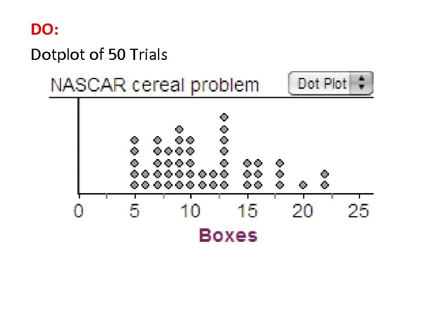The width and height of the screenshot is (423, 317).
Task: Click the Dotplot of 50 Trials text
Action: [x=99, y=55]
